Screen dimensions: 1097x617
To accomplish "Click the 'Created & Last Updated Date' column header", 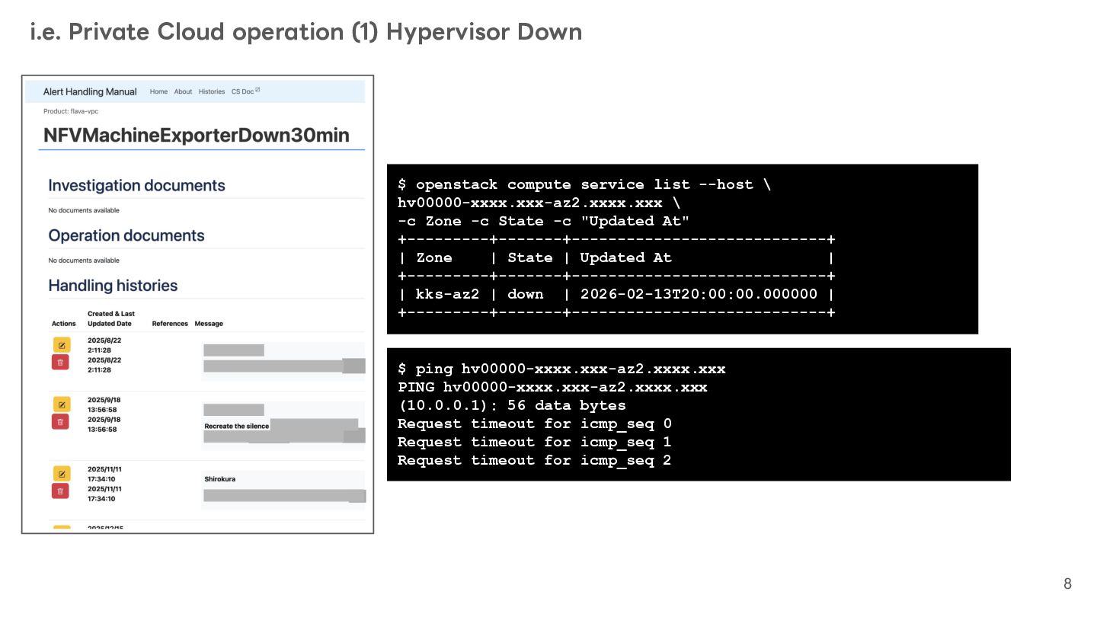I will (x=111, y=318).
